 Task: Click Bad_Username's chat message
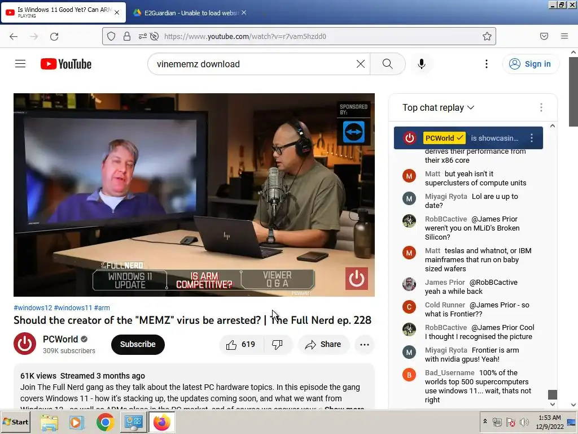[x=478, y=386]
